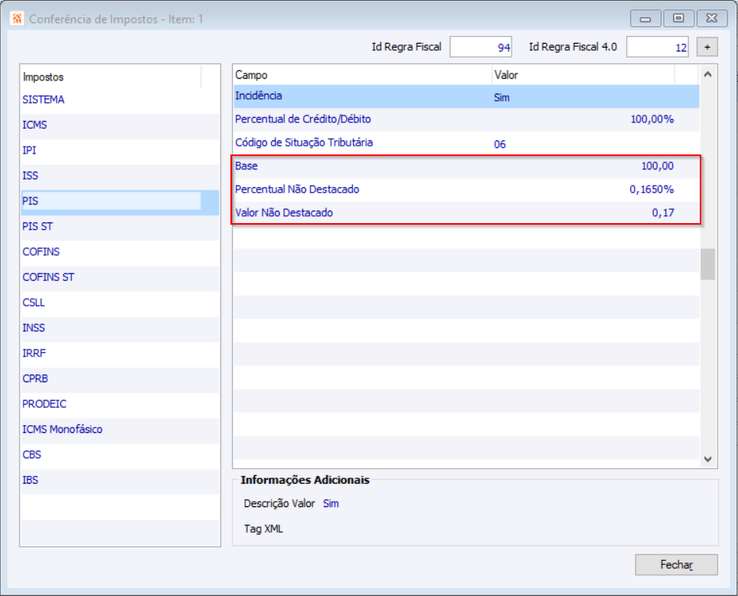
Task: Select SISTEMA in the Impostos list
Action: (120, 100)
